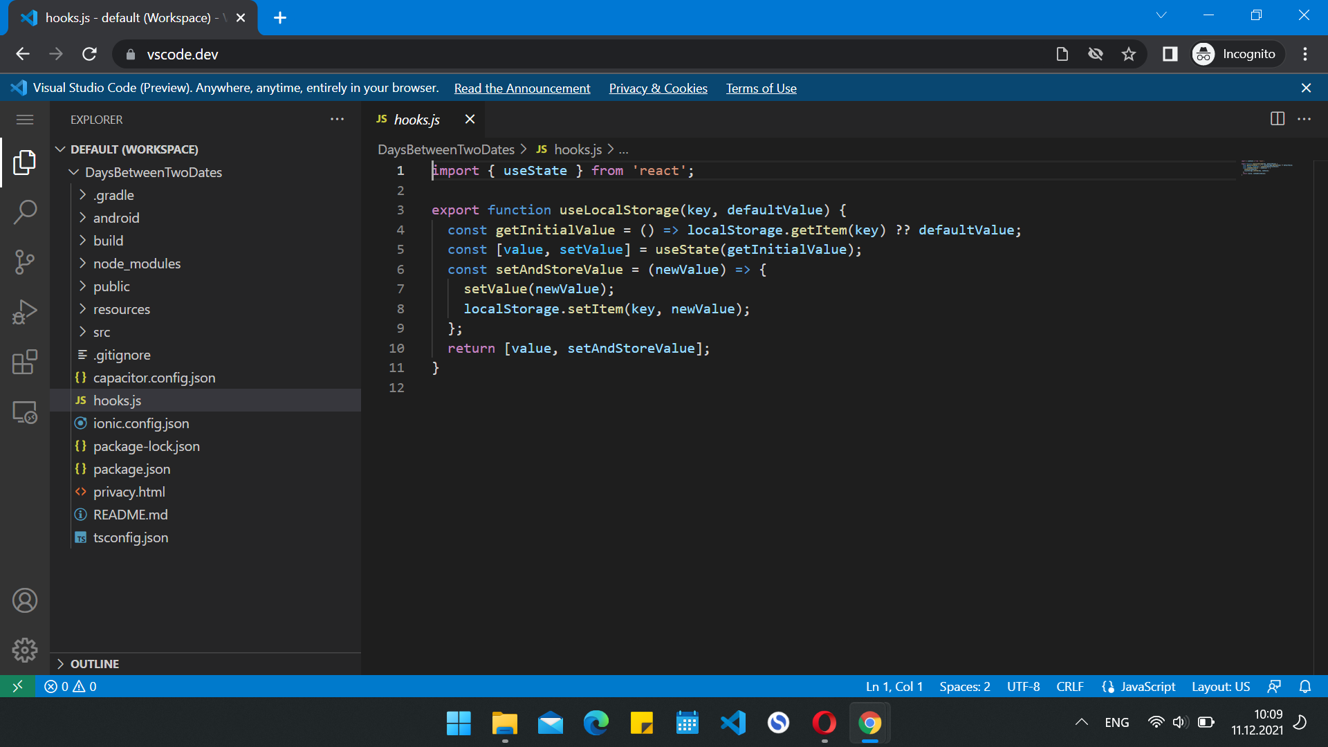
Task: Open the Remote Explorer view
Action: tap(25, 412)
